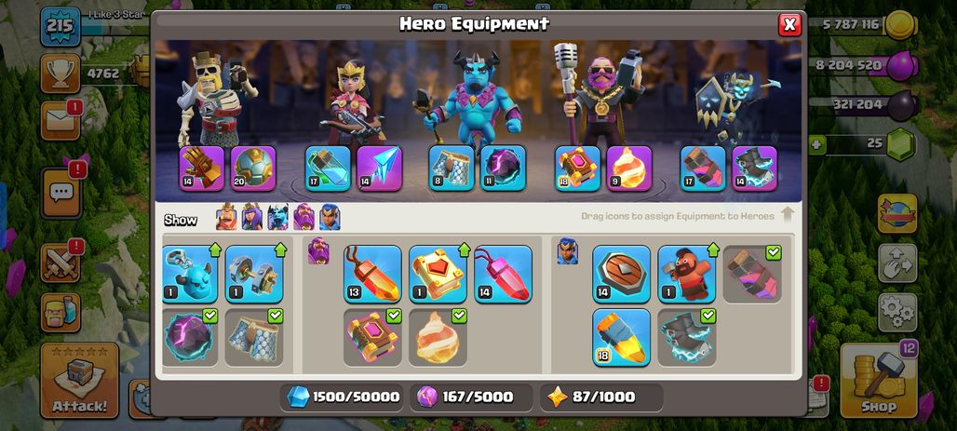The width and height of the screenshot is (957, 431).
Task: Open the Spiky Ball level 20 slot
Action: click(x=253, y=168)
